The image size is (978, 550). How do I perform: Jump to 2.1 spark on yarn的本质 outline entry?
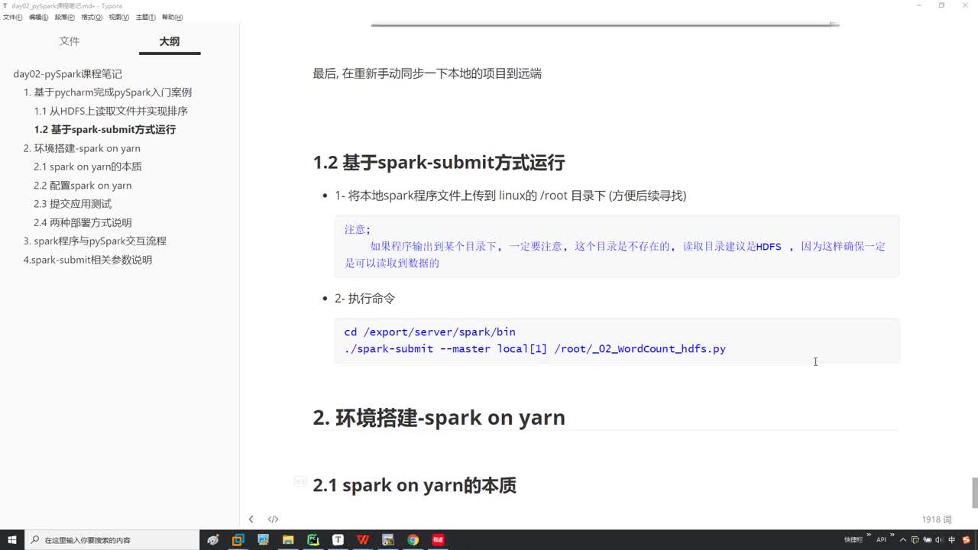(88, 167)
